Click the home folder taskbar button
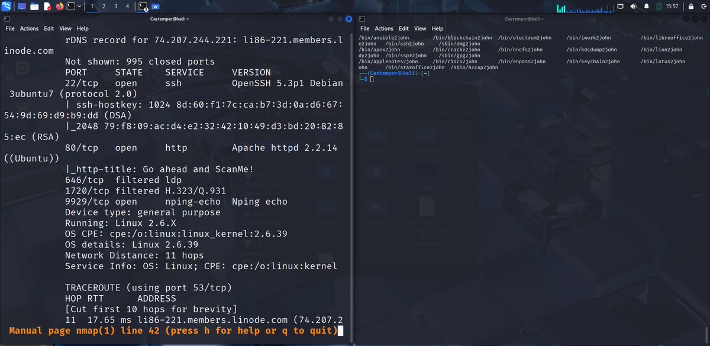This screenshot has width=710, height=346. (155, 7)
